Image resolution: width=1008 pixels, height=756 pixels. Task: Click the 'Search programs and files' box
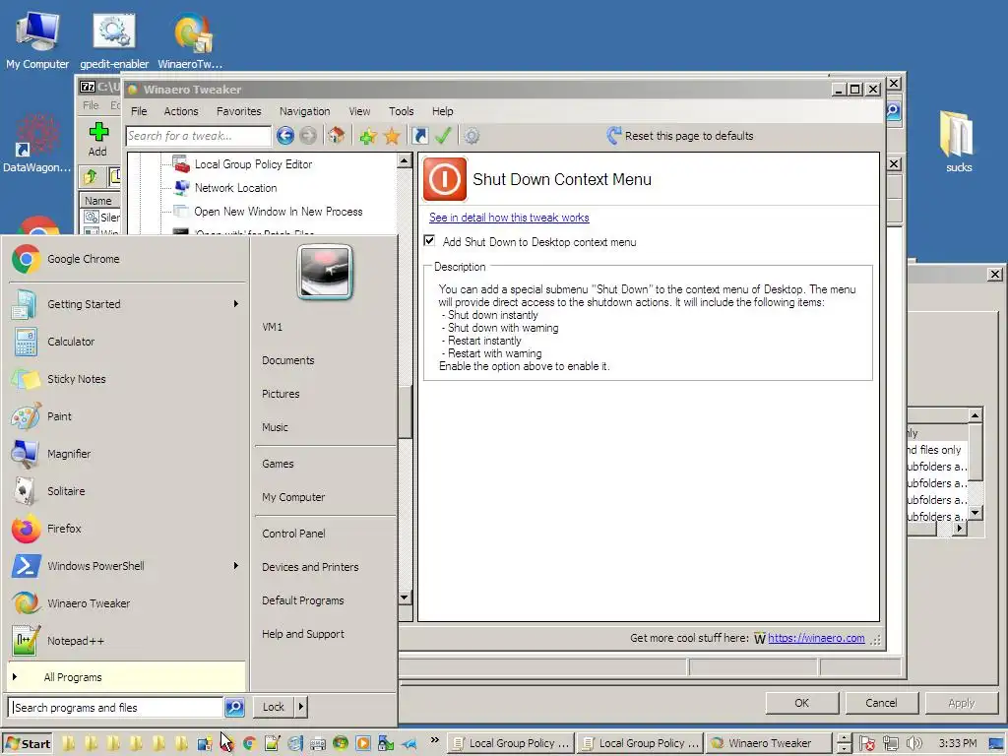click(x=116, y=707)
